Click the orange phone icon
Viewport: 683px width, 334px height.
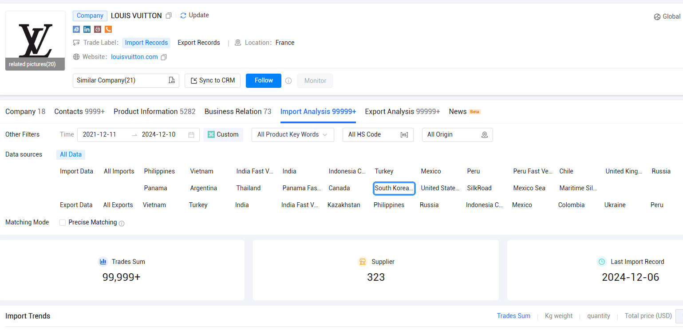tap(108, 29)
